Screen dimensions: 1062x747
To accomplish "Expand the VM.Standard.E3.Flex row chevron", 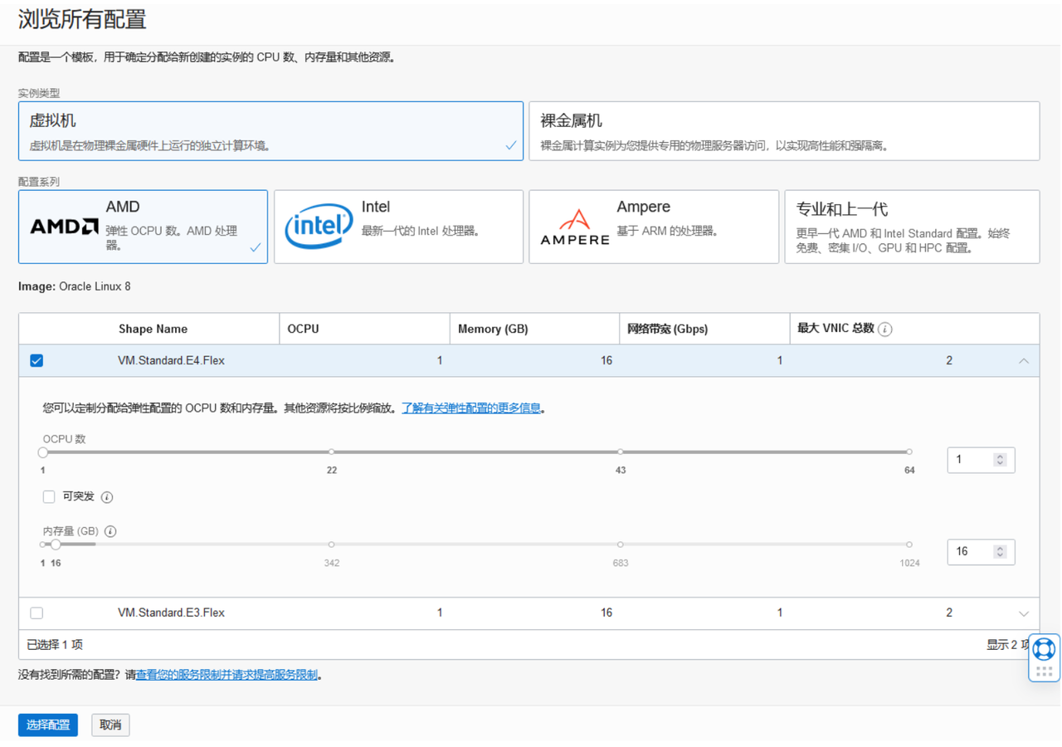I will tap(1024, 613).
